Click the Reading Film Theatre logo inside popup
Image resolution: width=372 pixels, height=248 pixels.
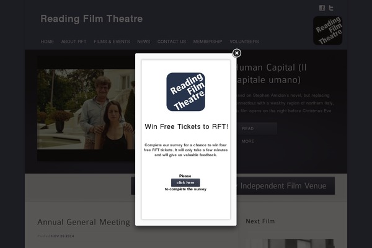(x=186, y=92)
